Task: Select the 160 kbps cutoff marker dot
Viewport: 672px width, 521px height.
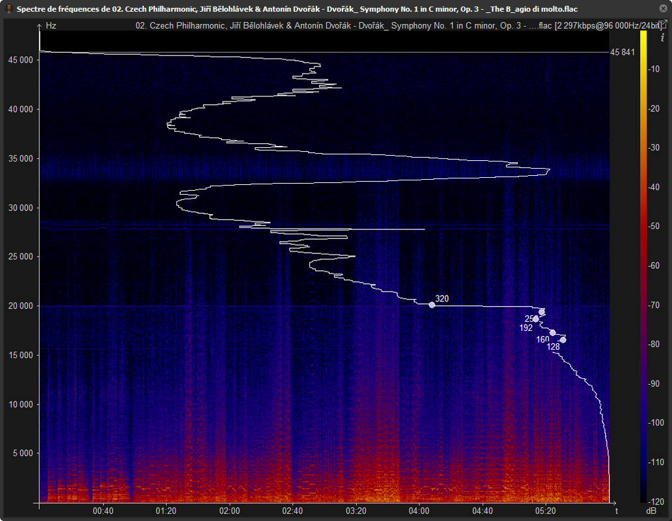Action: coord(553,333)
